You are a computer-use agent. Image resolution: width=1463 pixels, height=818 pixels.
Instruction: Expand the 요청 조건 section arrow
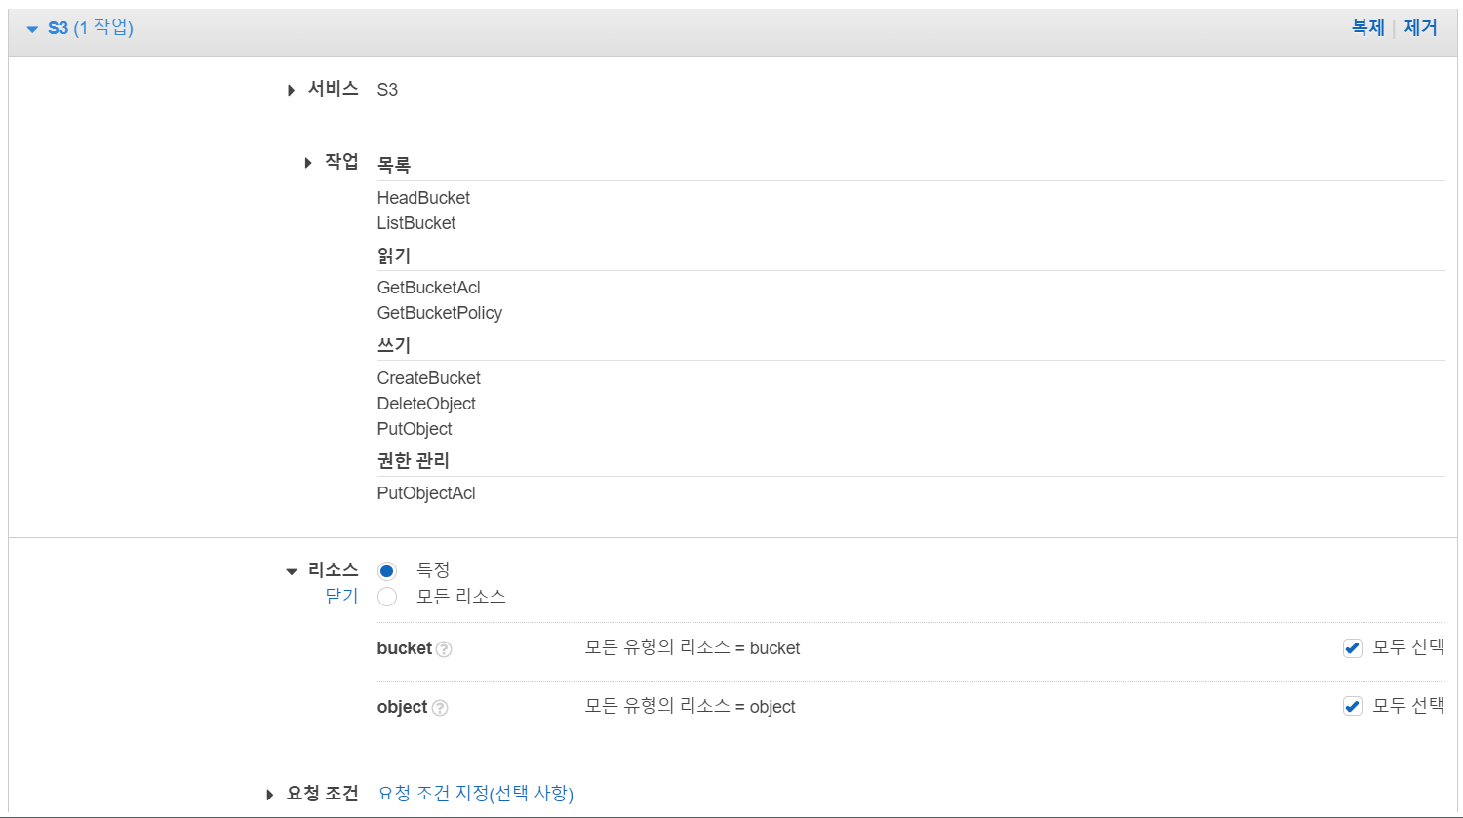click(x=270, y=795)
